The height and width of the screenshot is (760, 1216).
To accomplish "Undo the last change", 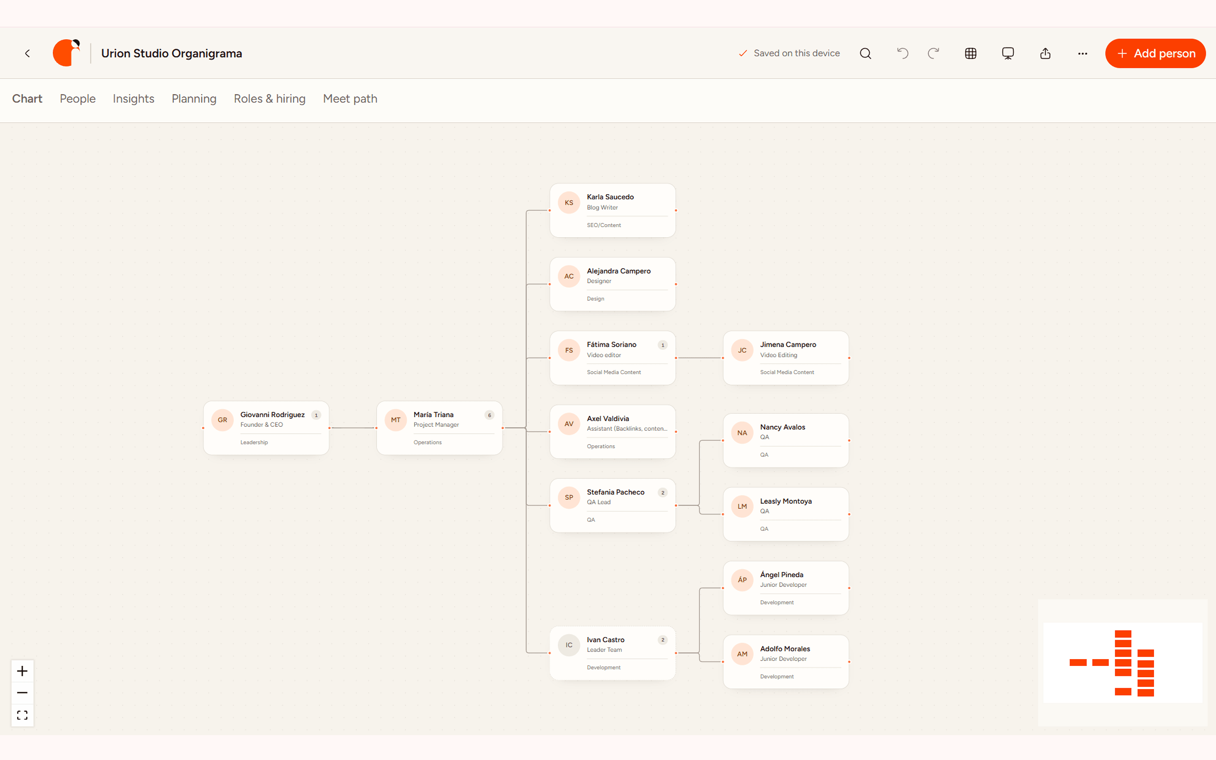I will tap(902, 53).
